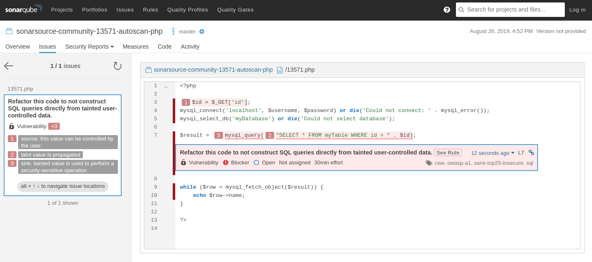Screen dimensions: 592x262
Task: Open Quality Profiles in top menu
Action: [188, 9]
